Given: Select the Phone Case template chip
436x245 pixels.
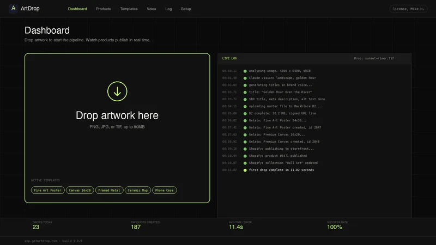Looking at the screenshot, I should point(165,190).
